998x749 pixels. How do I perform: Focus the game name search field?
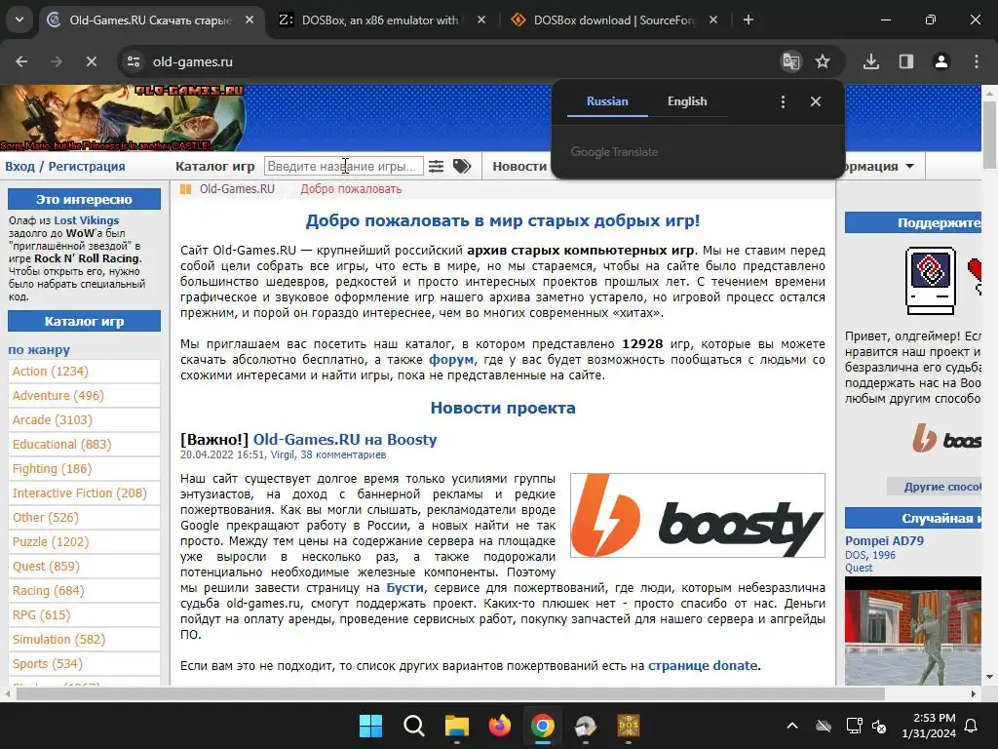344,166
